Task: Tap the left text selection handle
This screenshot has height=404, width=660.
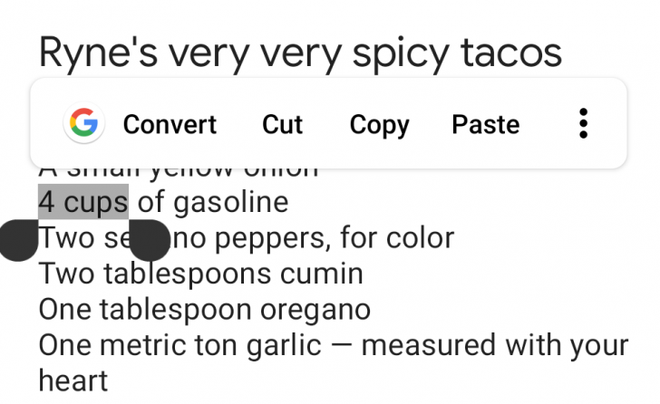Action: [x=17, y=240]
